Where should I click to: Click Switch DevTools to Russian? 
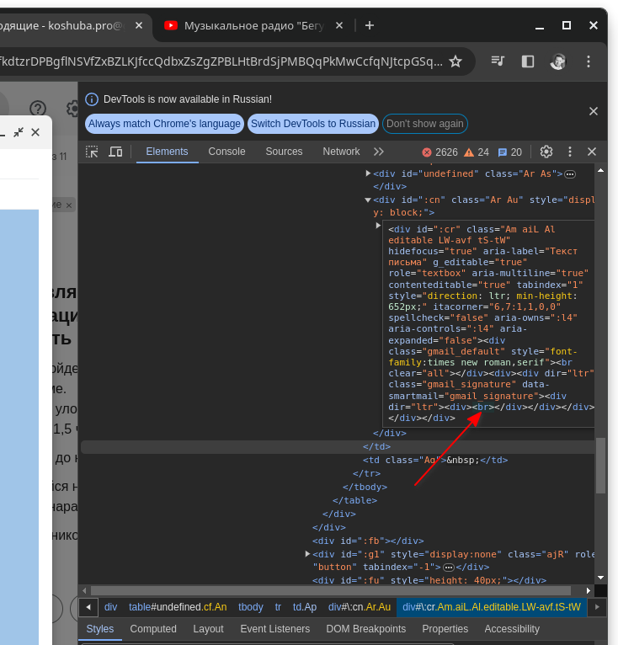point(313,124)
